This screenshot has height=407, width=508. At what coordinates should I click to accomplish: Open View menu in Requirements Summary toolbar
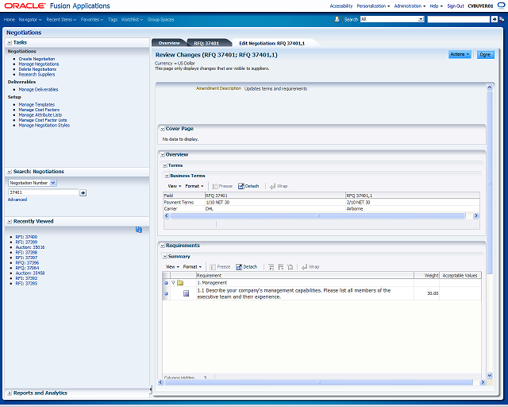click(x=172, y=267)
